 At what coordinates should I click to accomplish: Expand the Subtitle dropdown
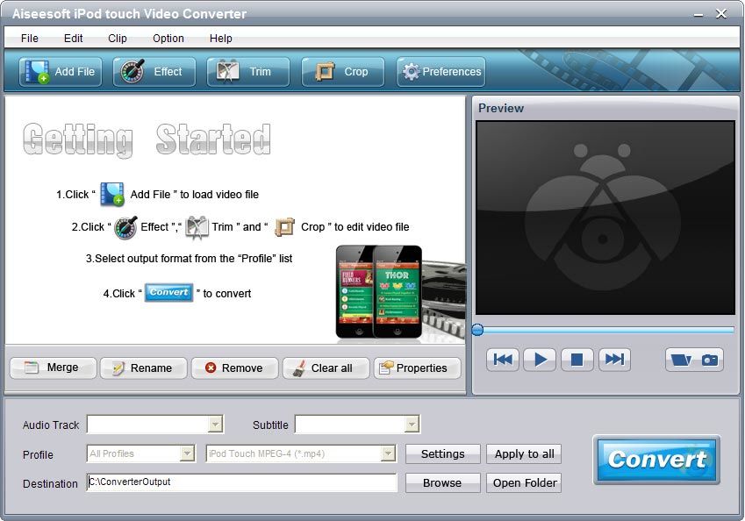412,425
